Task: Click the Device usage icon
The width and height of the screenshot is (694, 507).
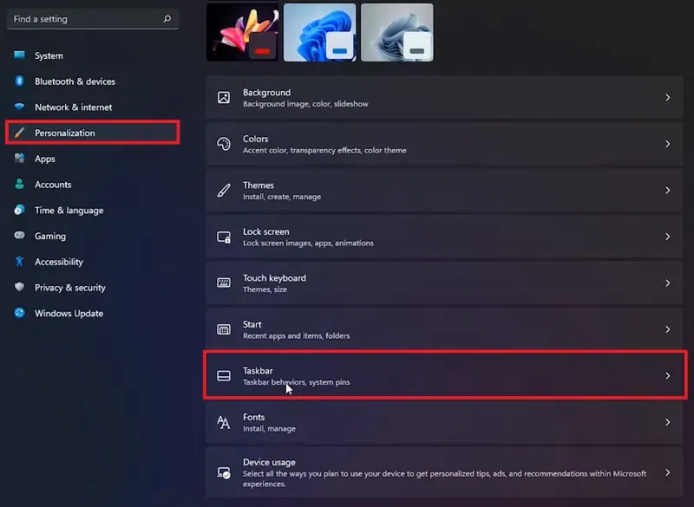Action: 224,472
